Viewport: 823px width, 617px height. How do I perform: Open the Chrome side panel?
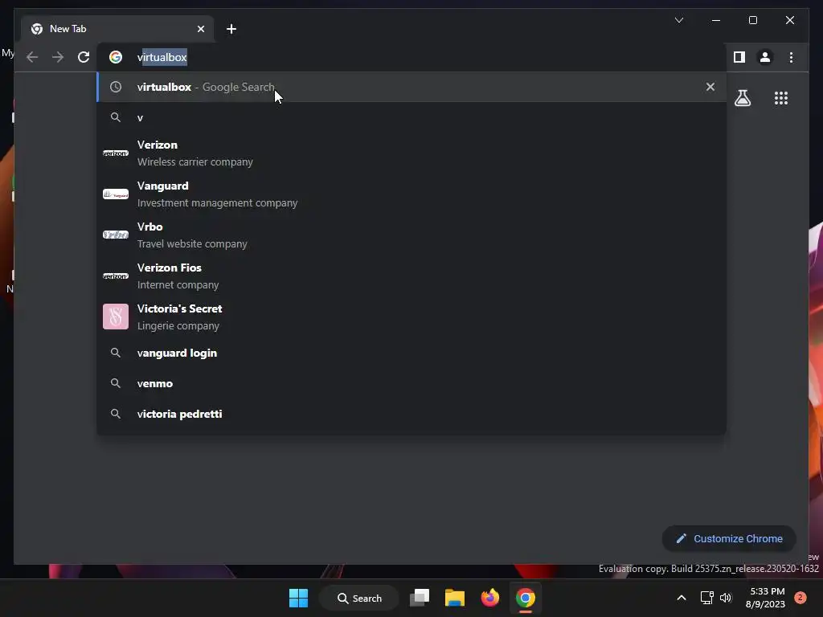click(x=739, y=57)
